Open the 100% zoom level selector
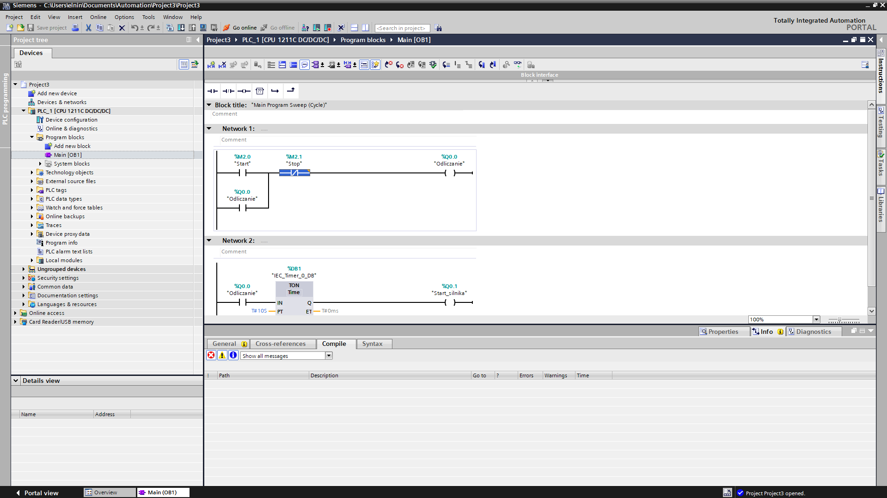887x498 pixels. 816,319
